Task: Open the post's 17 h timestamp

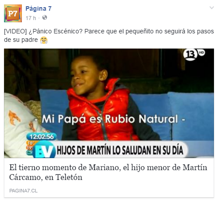Action: pyautogui.click(x=31, y=18)
